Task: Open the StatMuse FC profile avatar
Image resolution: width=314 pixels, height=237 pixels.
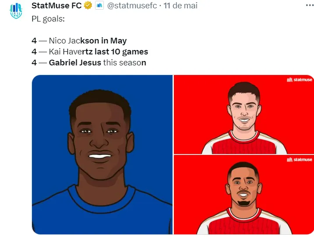Action: point(16,11)
